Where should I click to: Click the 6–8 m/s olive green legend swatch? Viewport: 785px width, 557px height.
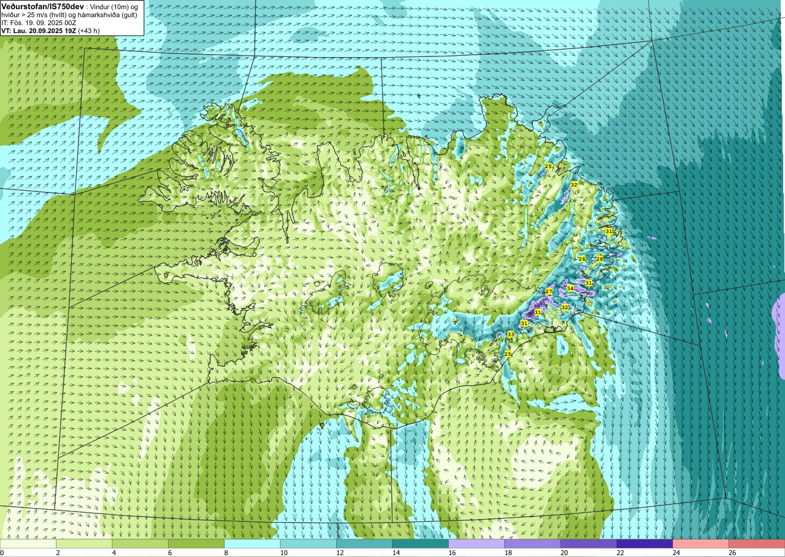coord(196,544)
